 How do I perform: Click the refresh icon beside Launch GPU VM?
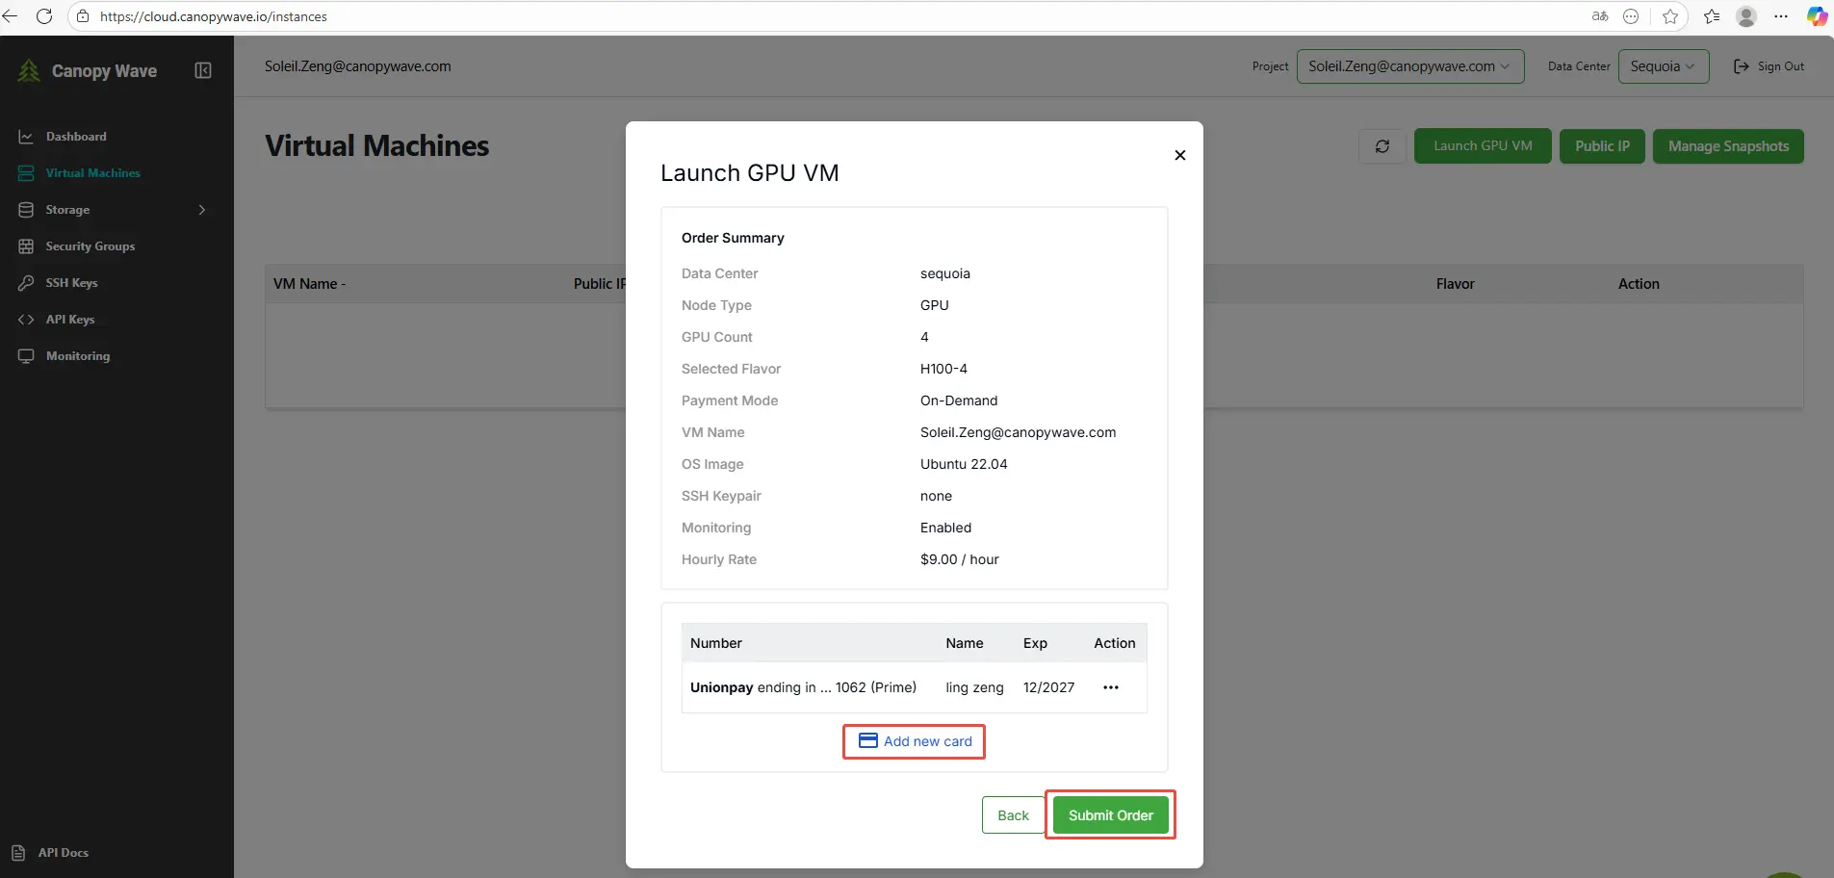(1382, 146)
